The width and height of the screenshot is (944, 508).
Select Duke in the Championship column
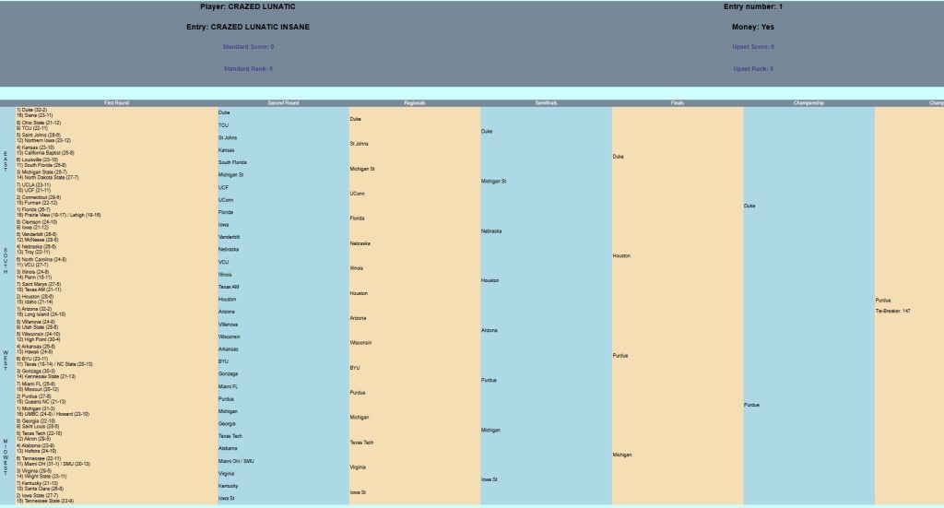[x=750, y=206]
